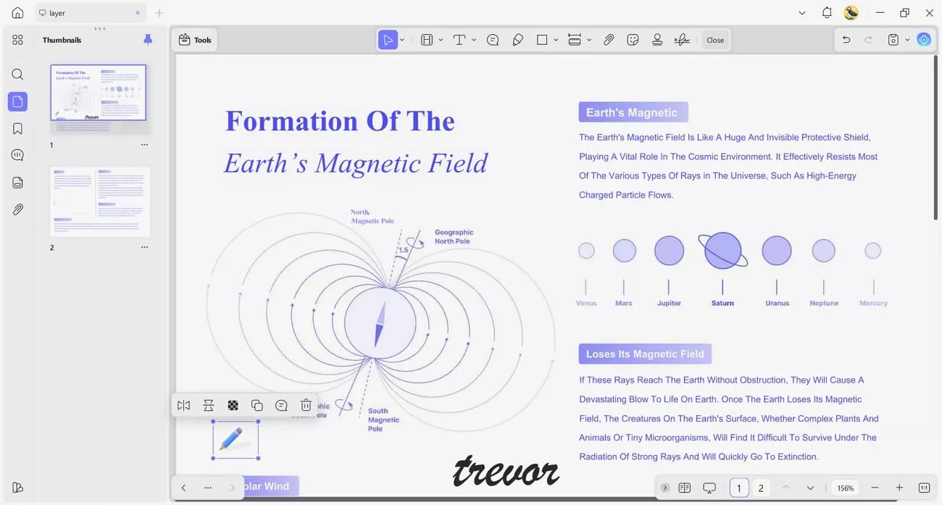Go to page 2 in bottom bar
This screenshot has height=505, width=942.
pyautogui.click(x=761, y=488)
